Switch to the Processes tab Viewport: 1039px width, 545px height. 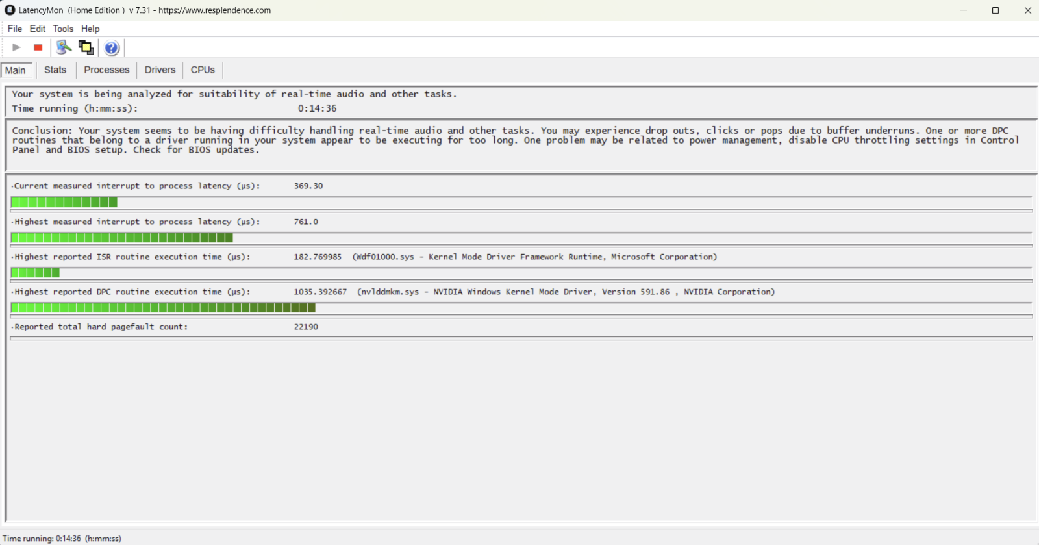106,70
